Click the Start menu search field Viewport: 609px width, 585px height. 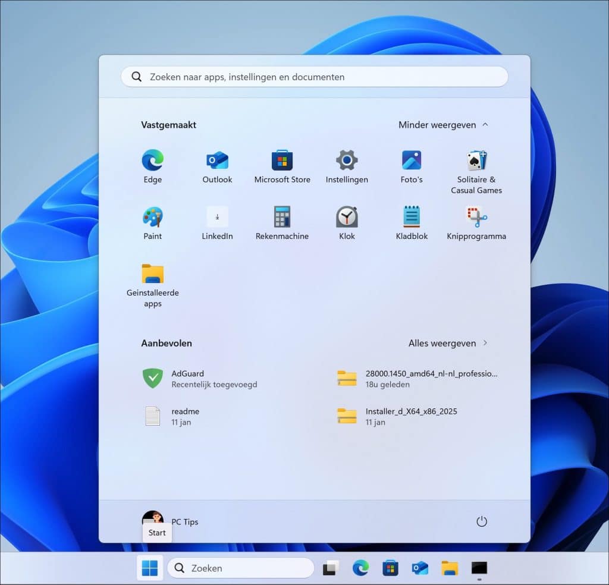314,77
